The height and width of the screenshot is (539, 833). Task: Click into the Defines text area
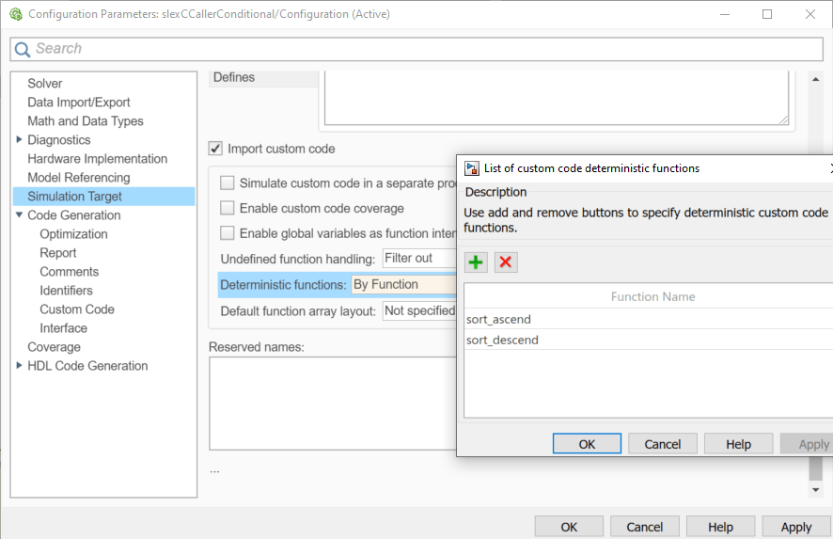tap(557, 98)
